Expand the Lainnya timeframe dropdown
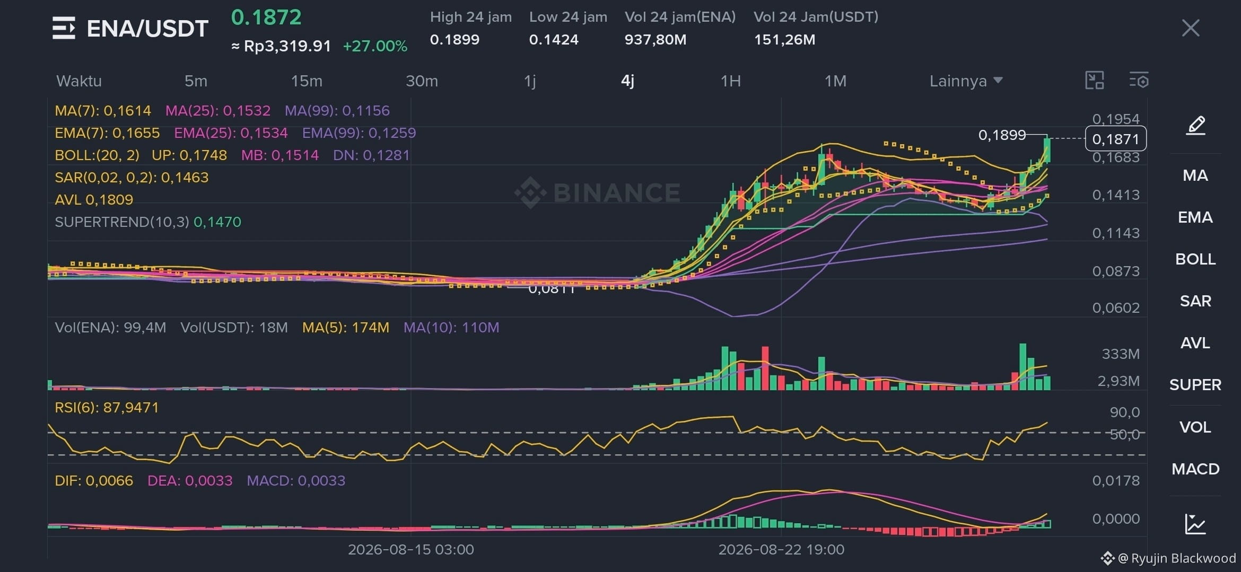 click(x=966, y=81)
